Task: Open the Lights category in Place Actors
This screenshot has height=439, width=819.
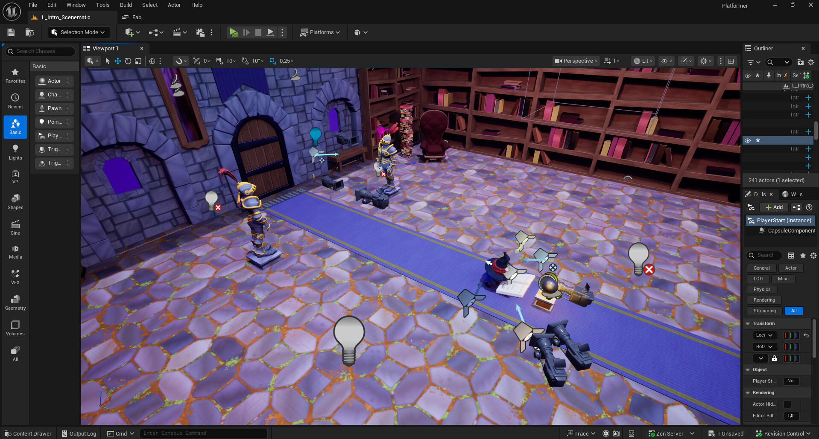Action: pos(15,152)
